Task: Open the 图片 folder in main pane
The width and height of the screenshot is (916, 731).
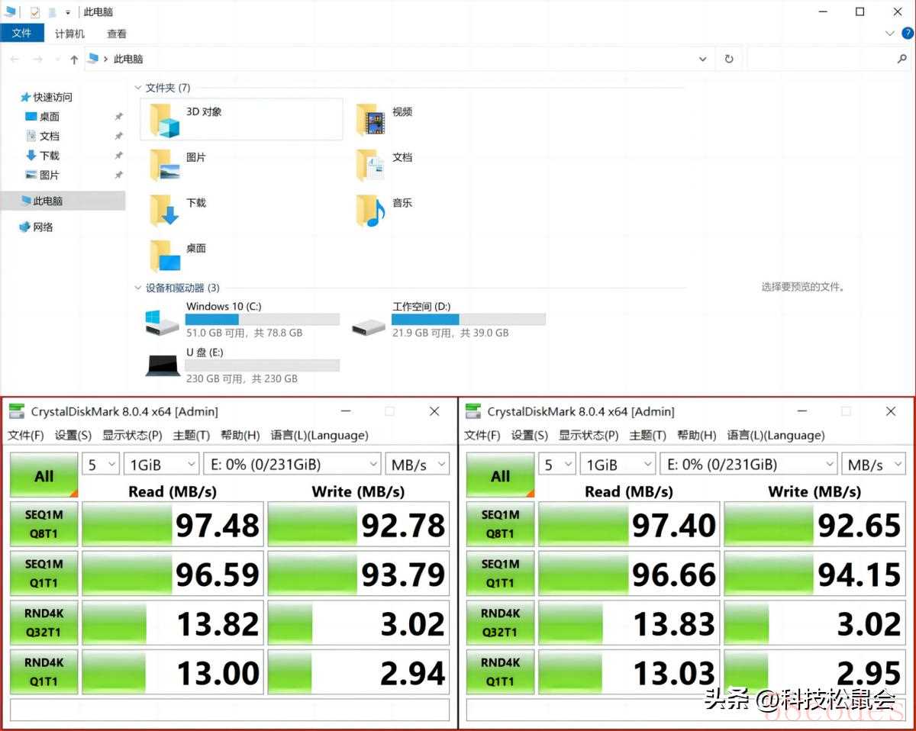Action: pyautogui.click(x=178, y=164)
